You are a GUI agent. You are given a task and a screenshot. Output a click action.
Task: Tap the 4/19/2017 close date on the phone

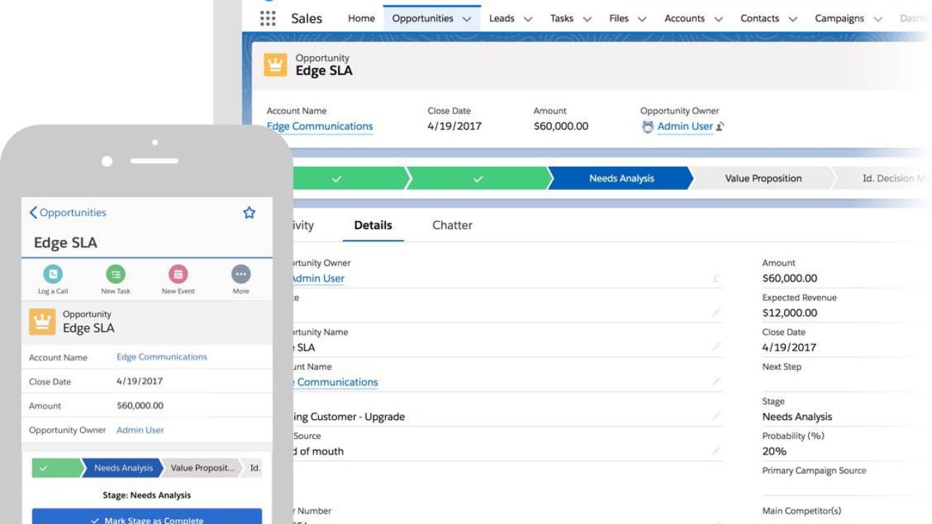140,381
